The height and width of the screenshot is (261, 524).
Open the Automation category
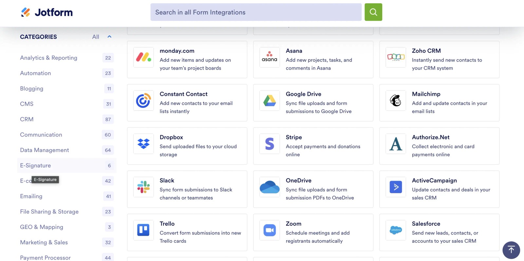[67, 73]
